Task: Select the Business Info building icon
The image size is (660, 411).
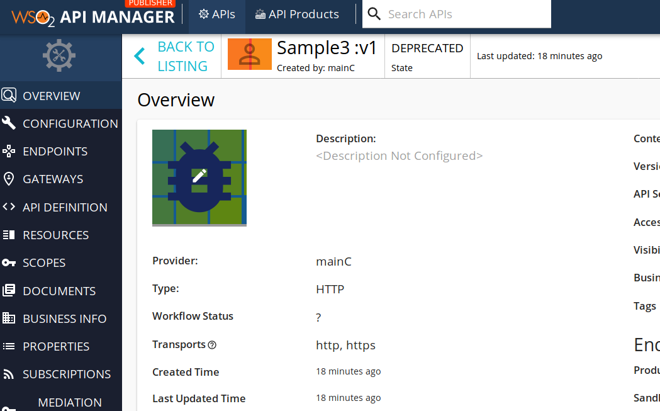Action: point(9,318)
